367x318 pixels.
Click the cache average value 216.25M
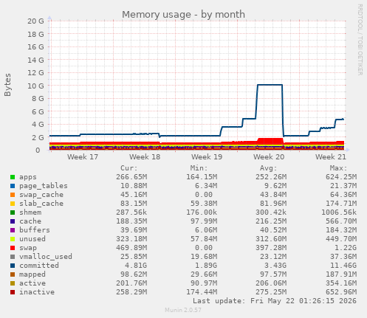click(x=271, y=221)
